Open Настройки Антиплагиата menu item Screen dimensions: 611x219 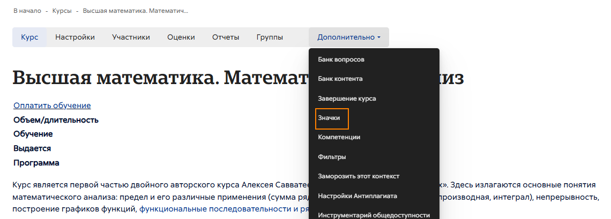click(357, 195)
